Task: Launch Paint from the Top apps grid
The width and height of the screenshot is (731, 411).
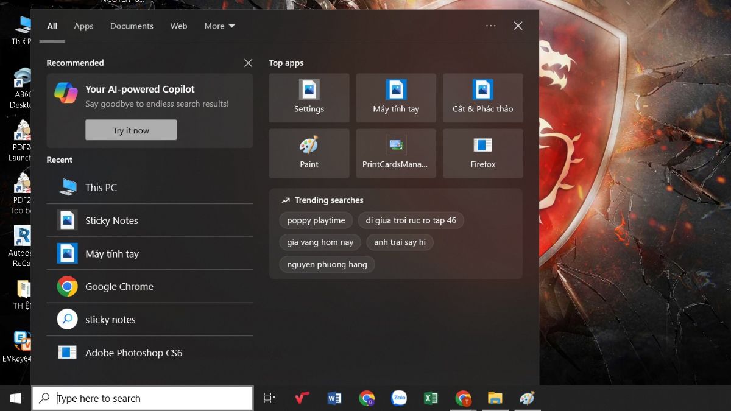Action: click(x=309, y=153)
